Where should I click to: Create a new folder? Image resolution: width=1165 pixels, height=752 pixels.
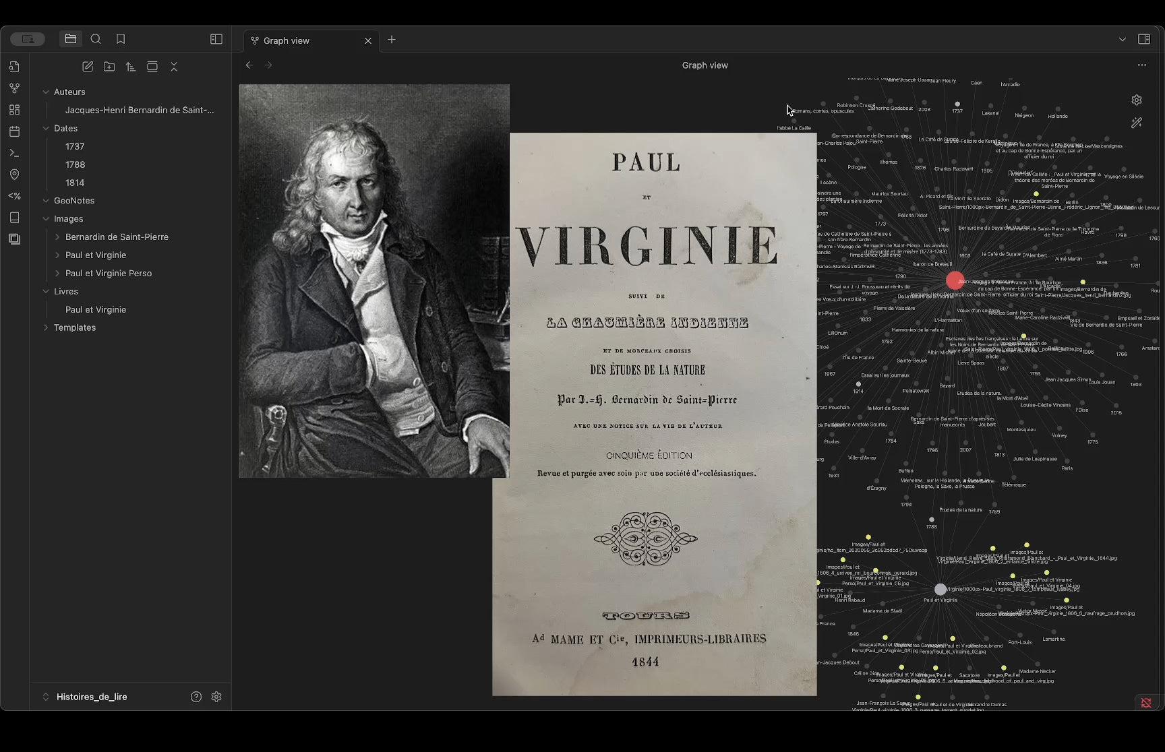(x=109, y=67)
